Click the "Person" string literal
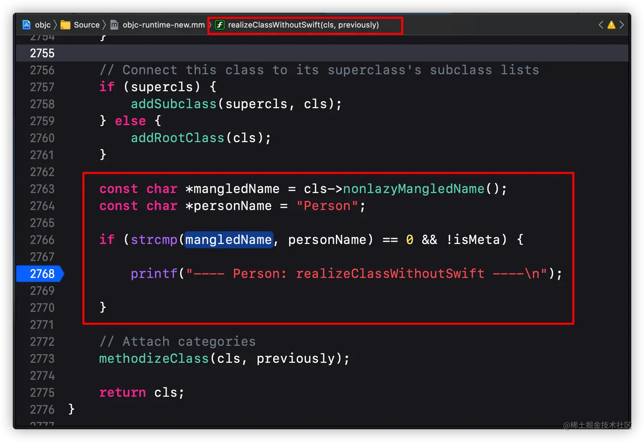 [327, 206]
